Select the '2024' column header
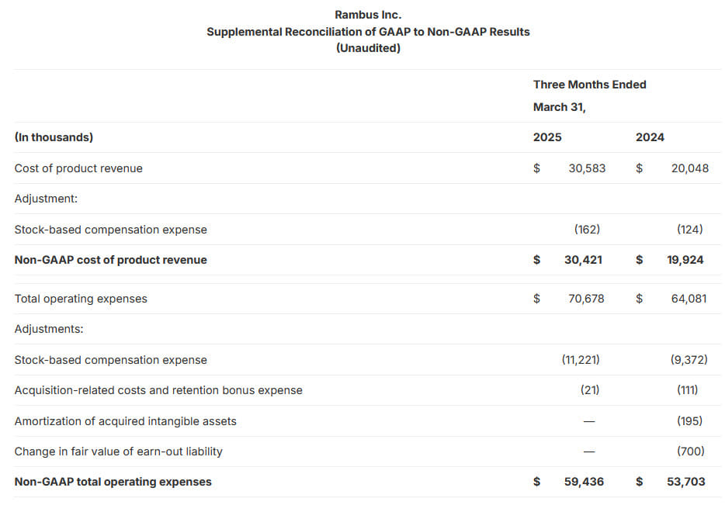This screenshot has width=725, height=505. click(x=650, y=137)
